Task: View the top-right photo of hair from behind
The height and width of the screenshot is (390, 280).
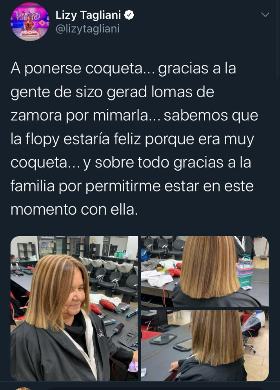Action: (x=205, y=272)
